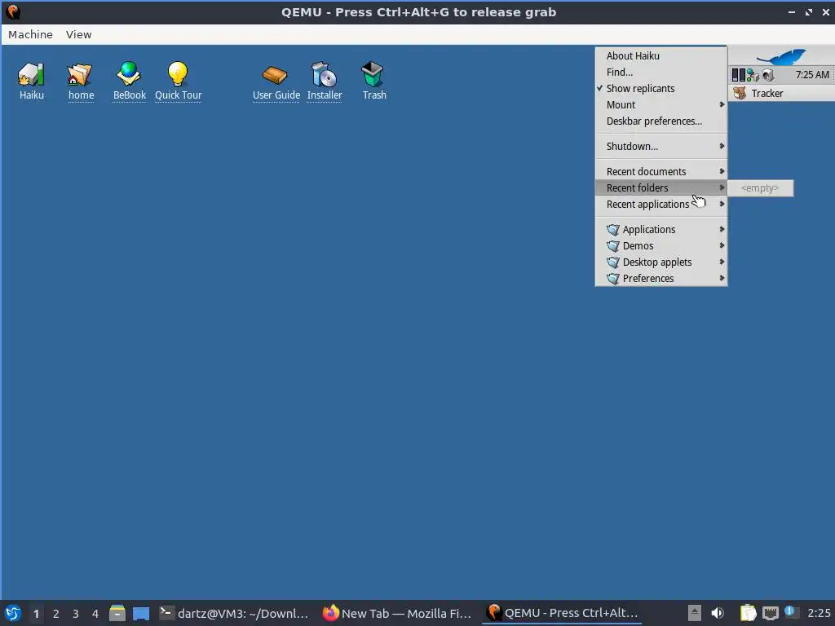Select the home folder desktop icon
Screen dimensions: 835x626
[x=80, y=74]
